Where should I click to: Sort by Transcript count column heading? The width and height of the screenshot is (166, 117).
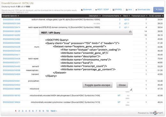pos(139,16)
